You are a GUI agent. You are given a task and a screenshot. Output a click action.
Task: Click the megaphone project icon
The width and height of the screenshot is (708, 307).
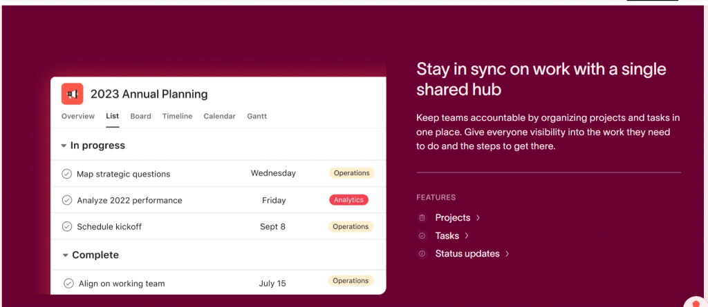tap(72, 94)
